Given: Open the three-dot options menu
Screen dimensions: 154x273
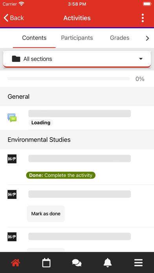Looking at the screenshot, I should pos(143,18).
